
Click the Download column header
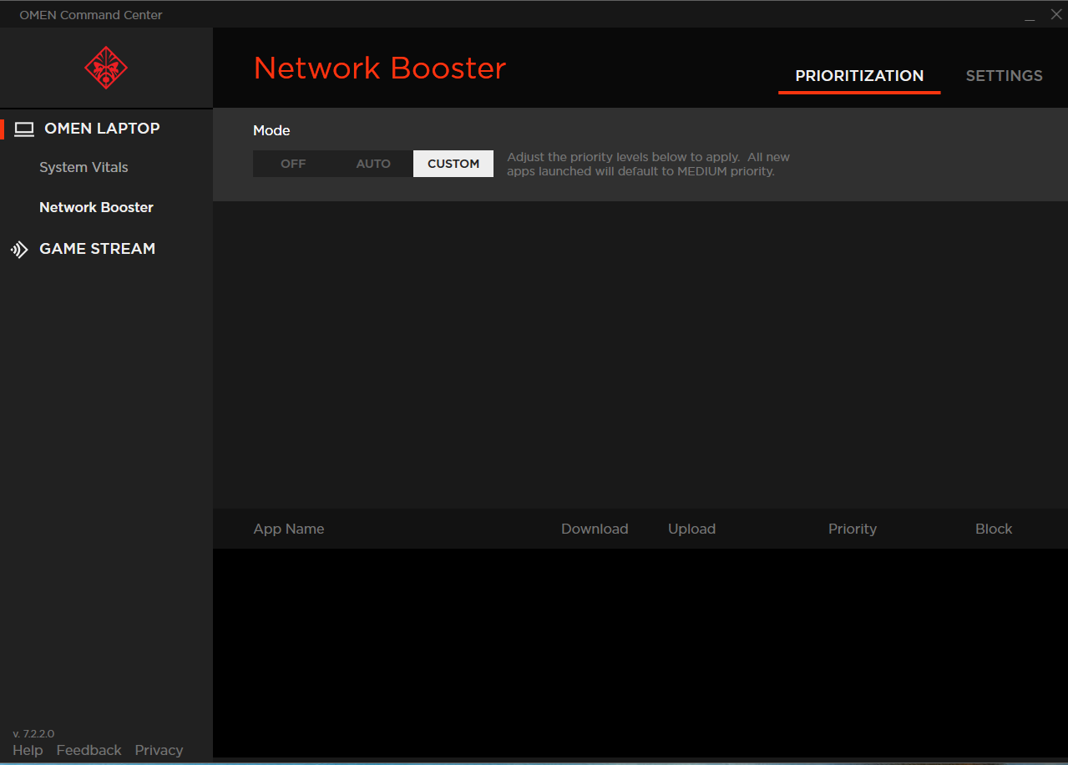coord(595,529)
